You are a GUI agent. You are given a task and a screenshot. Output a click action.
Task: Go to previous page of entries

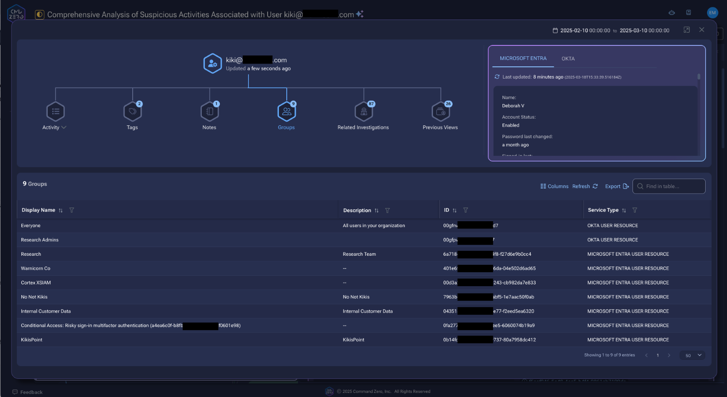pos(646,355)
